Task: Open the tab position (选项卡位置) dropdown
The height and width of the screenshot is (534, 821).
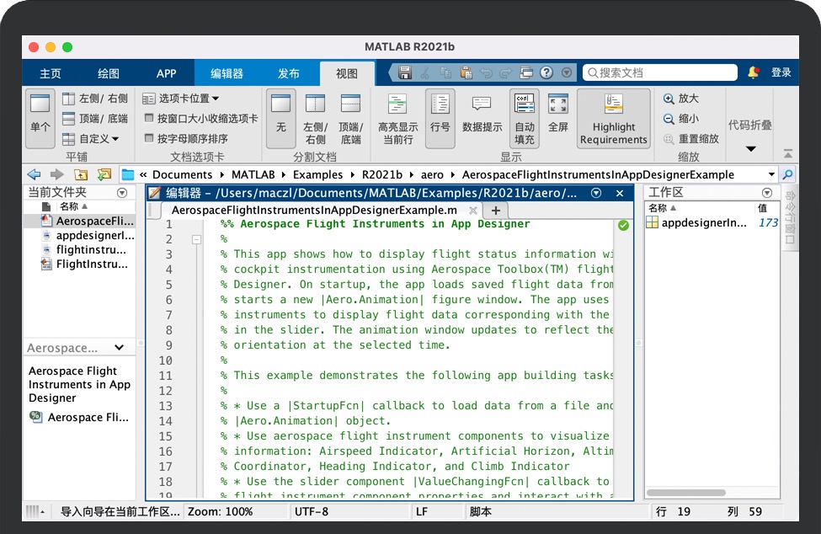Action: pyautogui.click(x=181, y=99)
